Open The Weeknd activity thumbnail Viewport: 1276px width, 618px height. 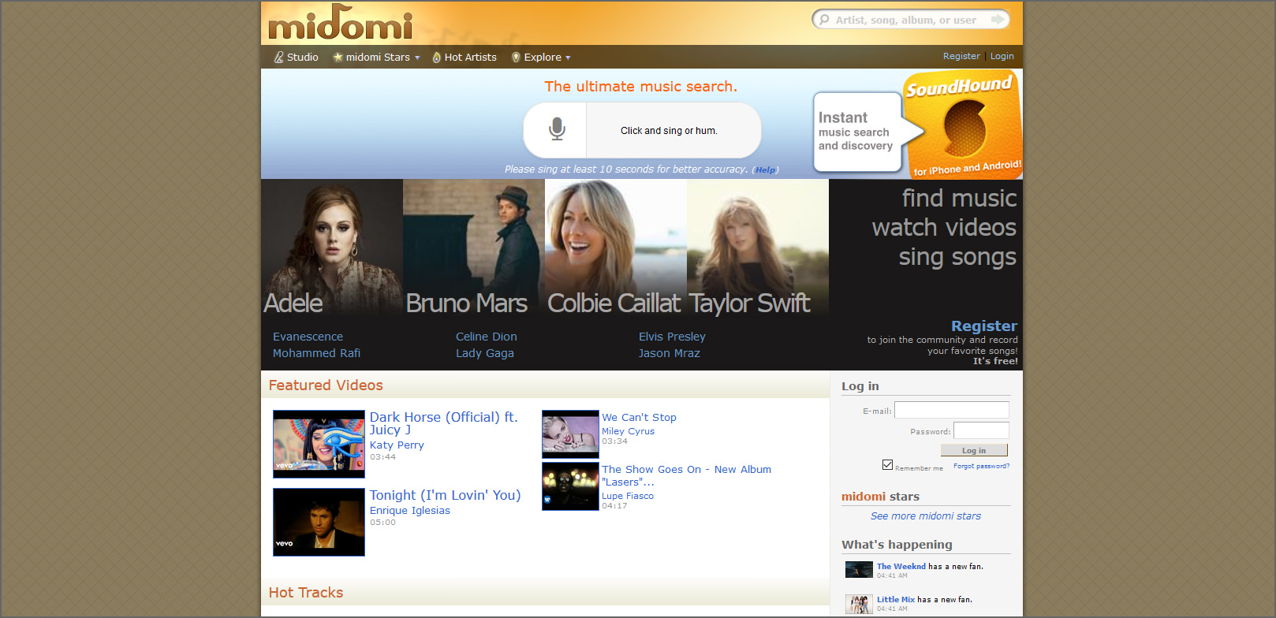[859, 570]
